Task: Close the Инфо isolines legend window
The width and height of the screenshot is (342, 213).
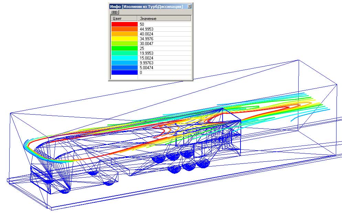Action: (189, 6)
